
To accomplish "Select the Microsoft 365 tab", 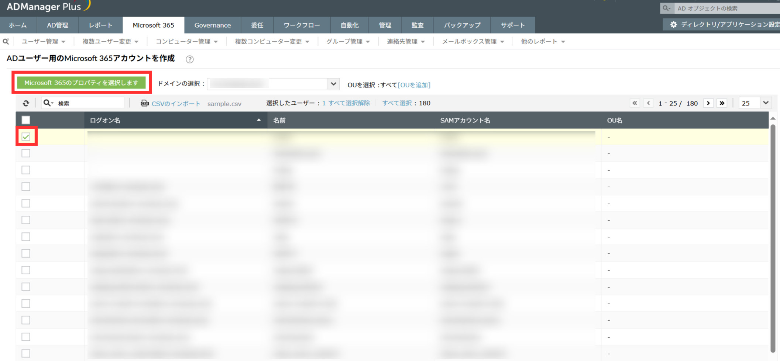I will coord(153,25).
